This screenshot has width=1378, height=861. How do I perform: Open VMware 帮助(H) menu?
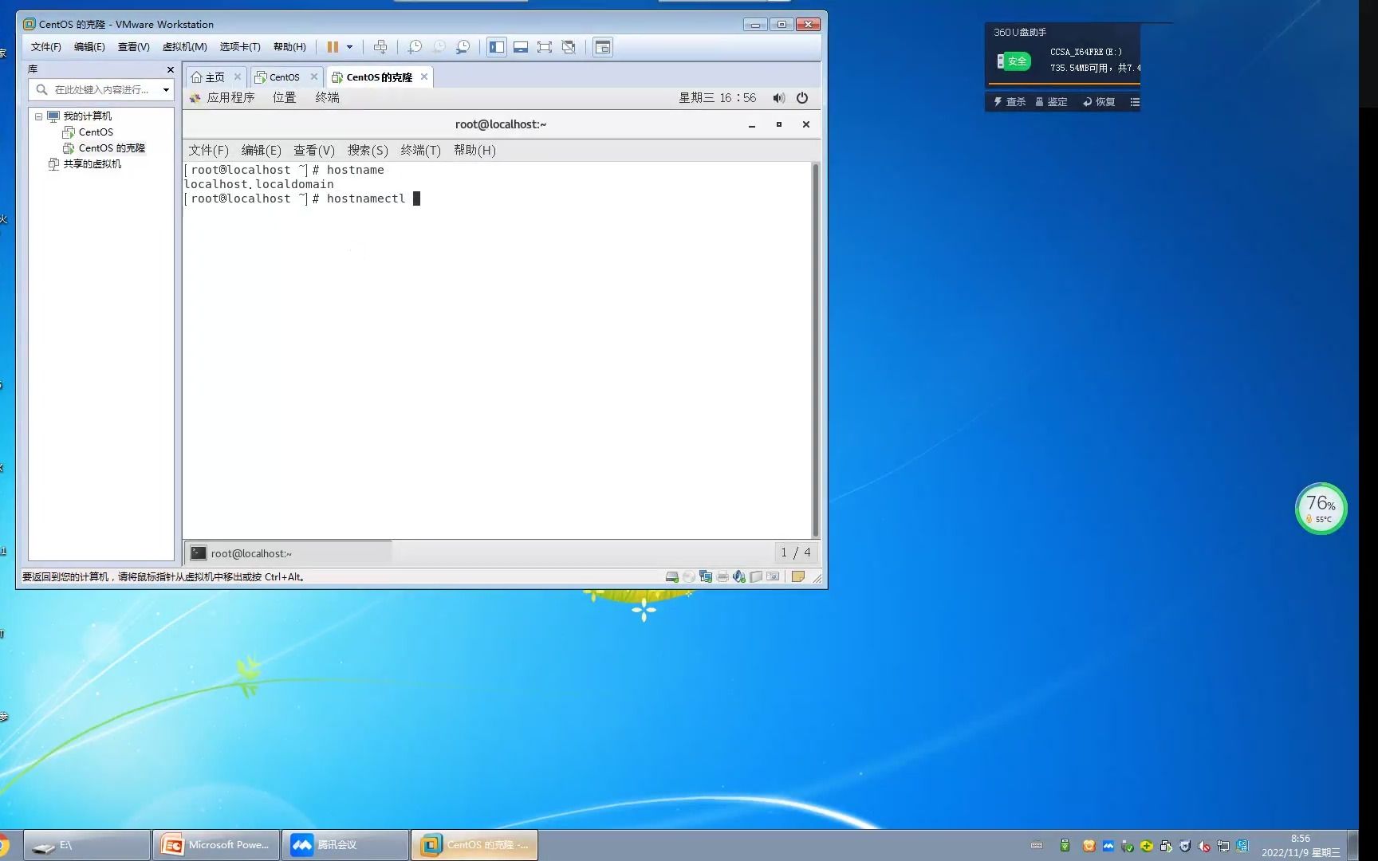tap(289, 47)
